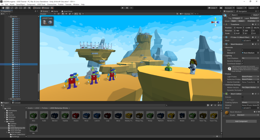Select the Hover behaviour brick
Screen dimensions: 260x140
pyautogui.click(x=87, y=116)
